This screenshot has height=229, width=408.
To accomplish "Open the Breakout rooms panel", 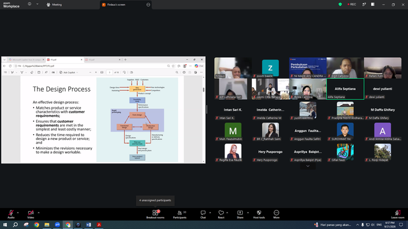I will point(156,214).
